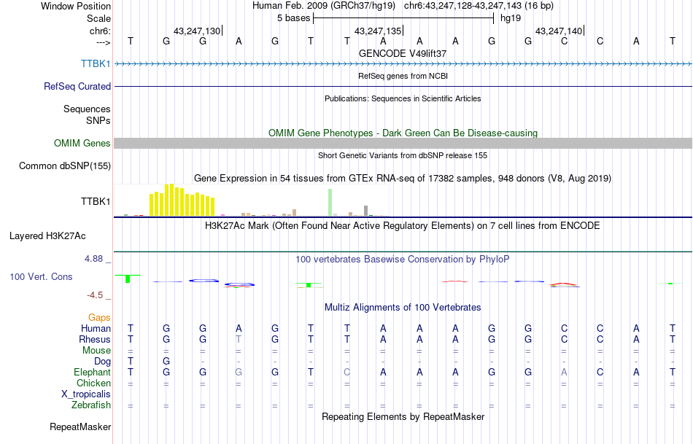
Task: Click Short Genetic Variants from dbSNP title
Action: point(403,155)
